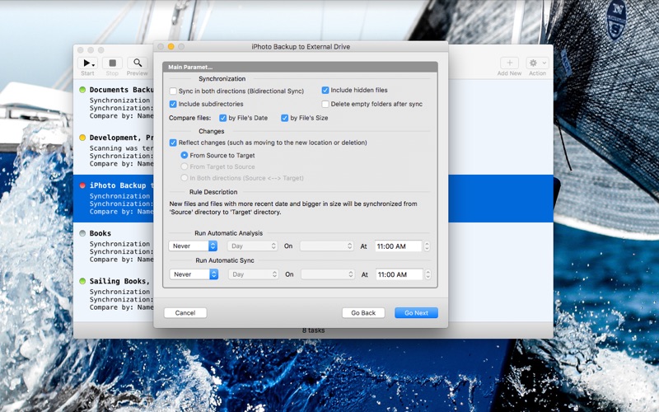Viewport: 659px width, 412px height.
Task: Click green status dot of Documents Backup task
Action: (82, 90)
